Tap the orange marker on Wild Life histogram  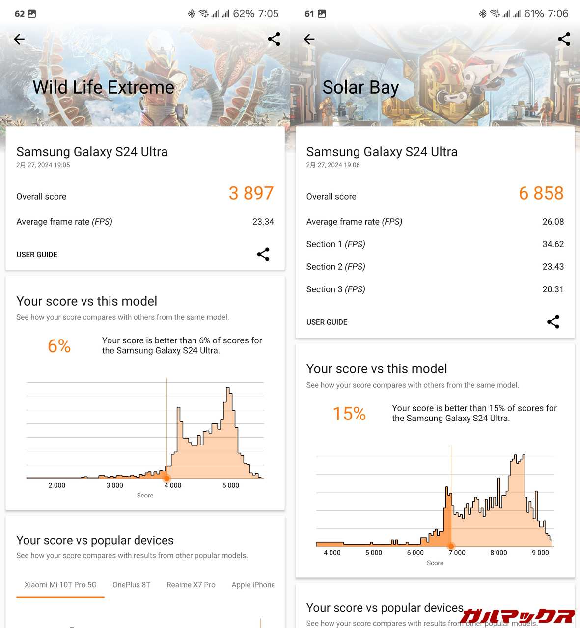click(x=167, y=478)
